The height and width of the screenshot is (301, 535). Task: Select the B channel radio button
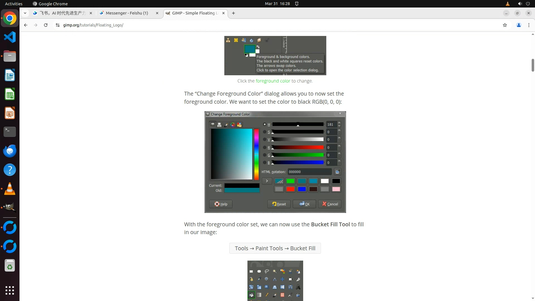264,162
